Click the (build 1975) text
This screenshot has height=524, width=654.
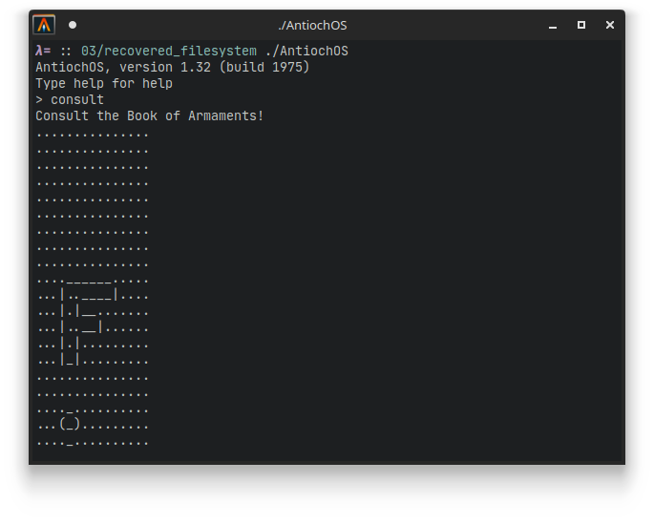pos(264,67)
